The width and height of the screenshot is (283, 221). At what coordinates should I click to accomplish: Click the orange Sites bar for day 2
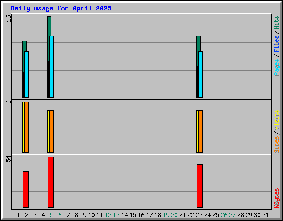click(x=27, y=127)
